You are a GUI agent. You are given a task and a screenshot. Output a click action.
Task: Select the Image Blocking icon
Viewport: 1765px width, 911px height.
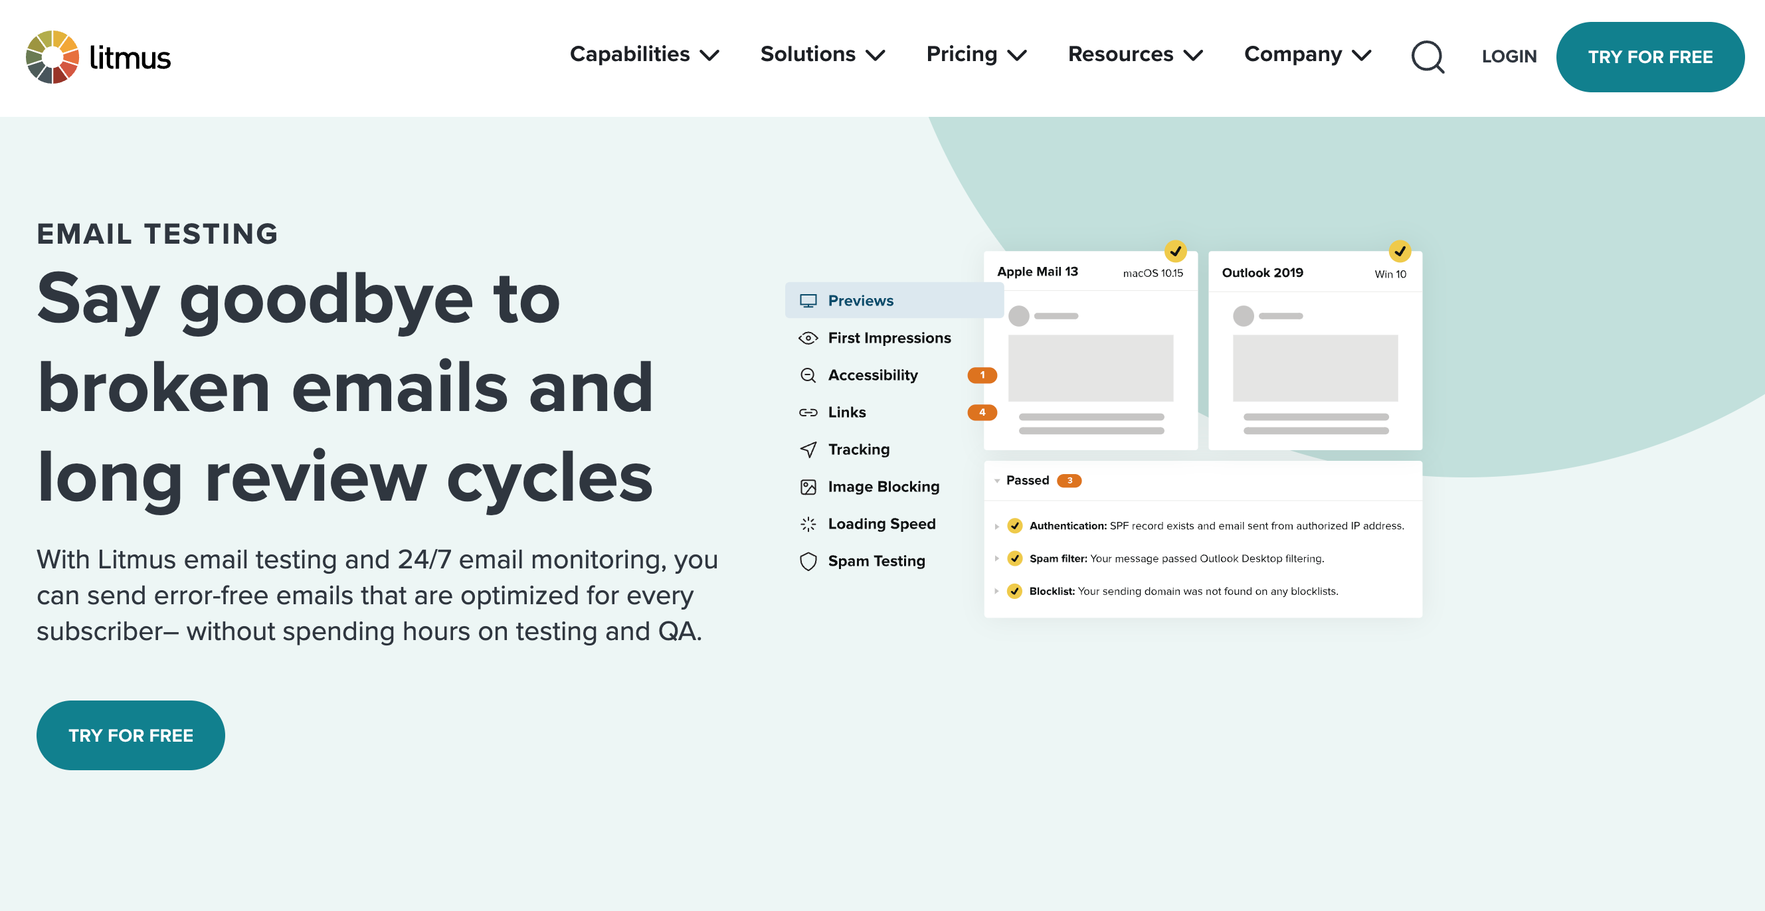(806, 486)
